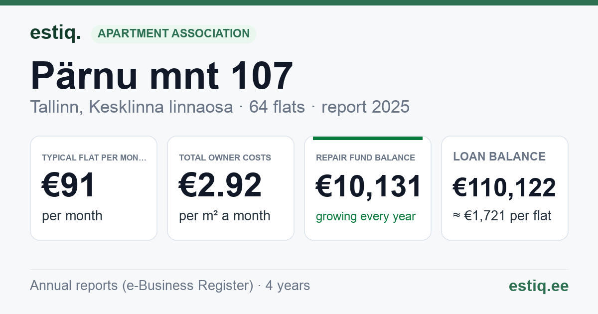Click the TYPICAL FLAT PER MON… label
The height and width of the screenshot is (314, 598).
[95, 157]
